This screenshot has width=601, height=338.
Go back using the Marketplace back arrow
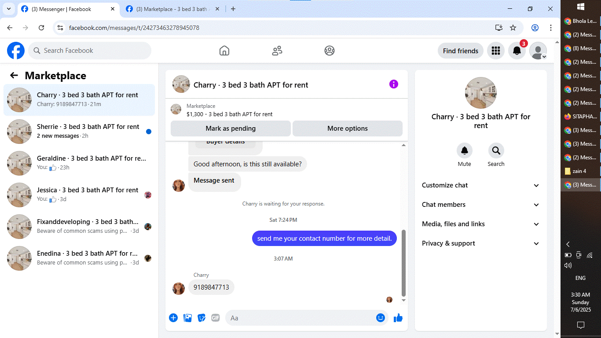(14, 75)
